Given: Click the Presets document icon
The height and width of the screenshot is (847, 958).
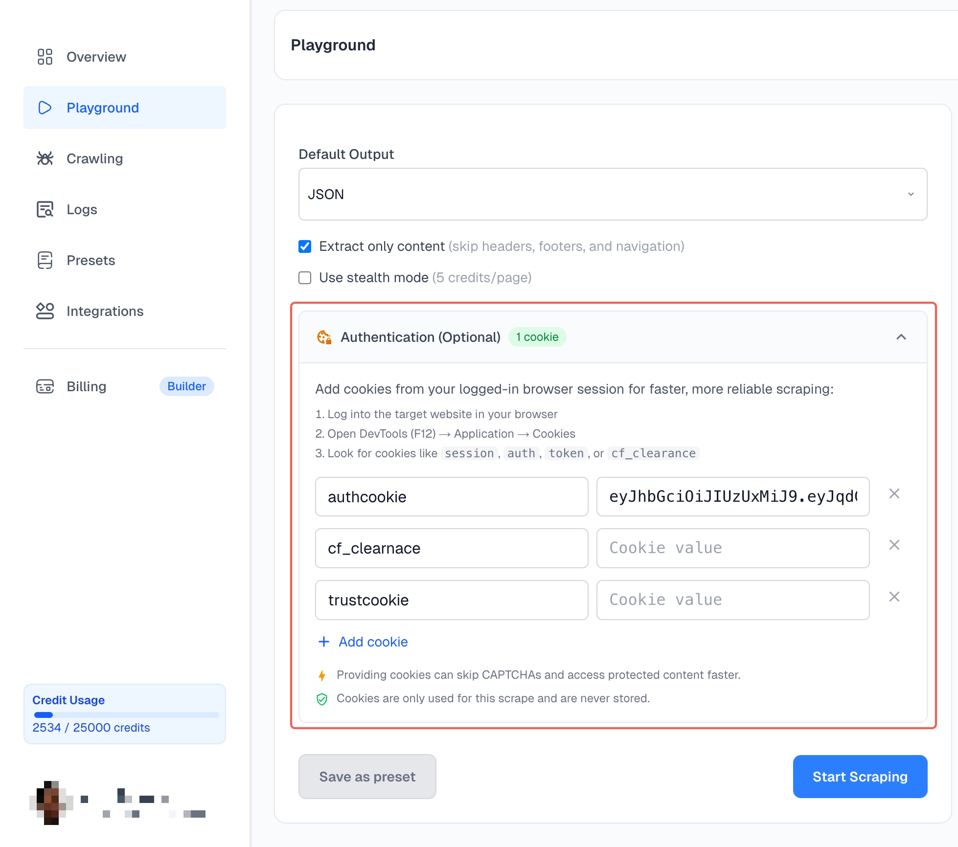Looking at the screenshot, I should [45, 260].
